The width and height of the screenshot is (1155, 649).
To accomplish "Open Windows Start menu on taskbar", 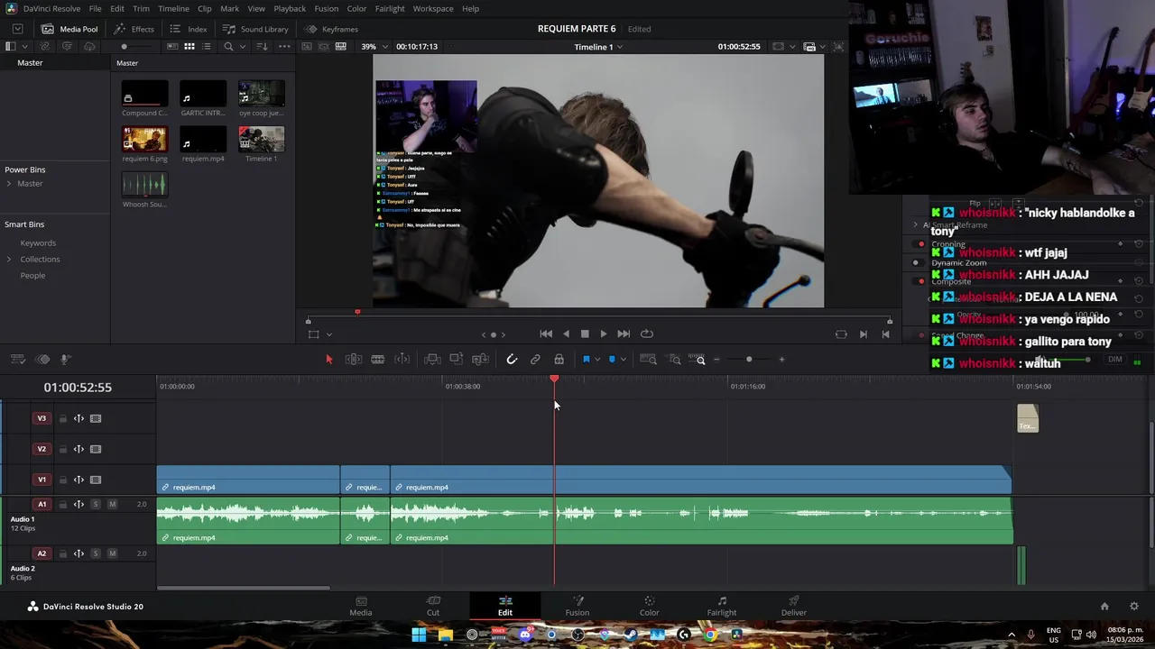I will point(419,635).
